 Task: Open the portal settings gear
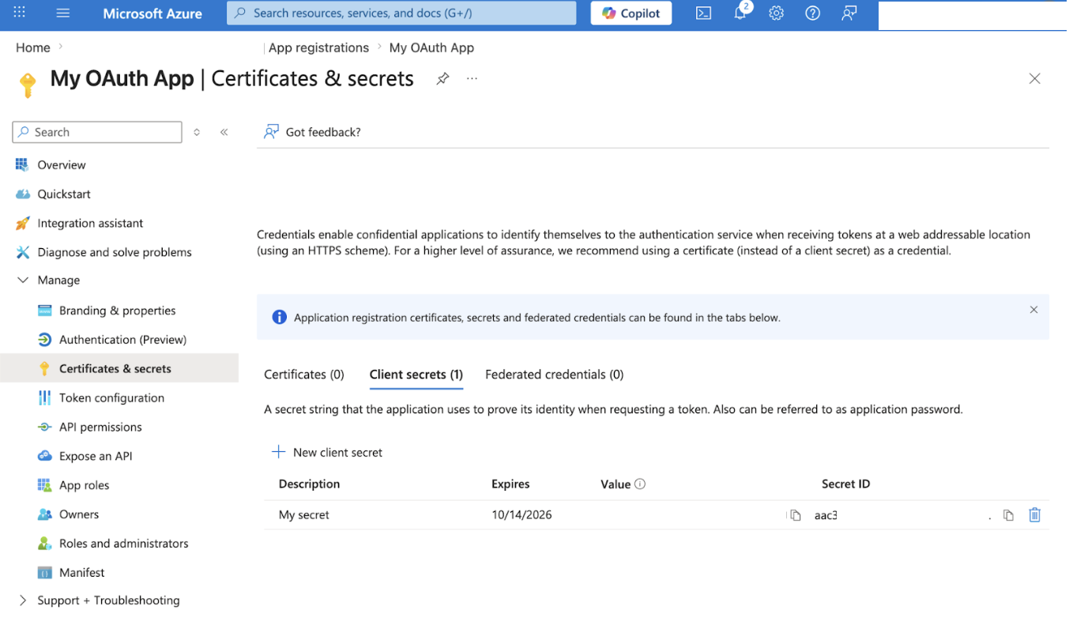pyautogui.click(x=776, y=13)
